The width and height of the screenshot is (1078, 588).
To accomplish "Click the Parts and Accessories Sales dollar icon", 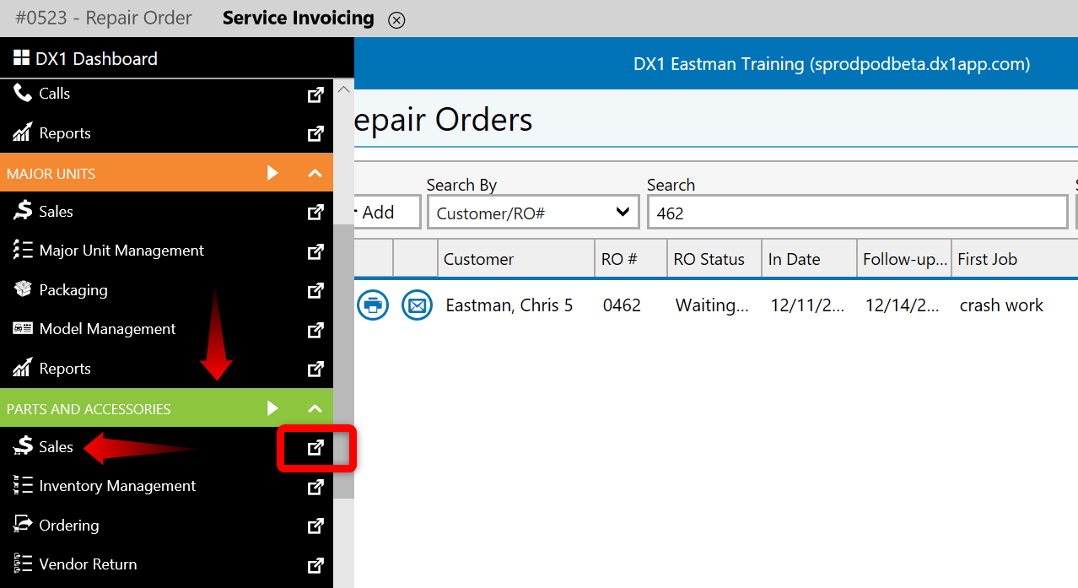I will 23,446.
